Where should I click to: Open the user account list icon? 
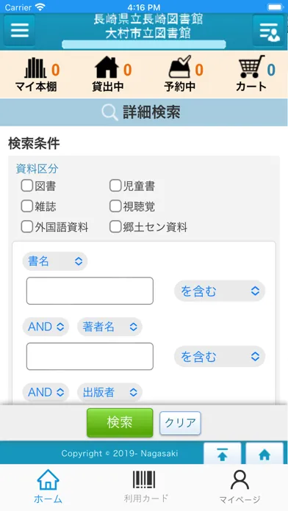tap(268, 30)
